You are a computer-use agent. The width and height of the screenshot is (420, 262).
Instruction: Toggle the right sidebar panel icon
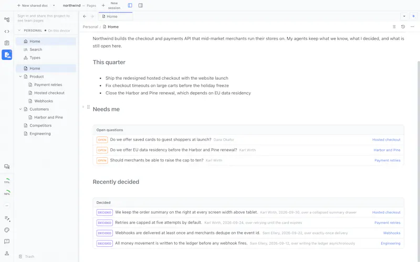141,5
